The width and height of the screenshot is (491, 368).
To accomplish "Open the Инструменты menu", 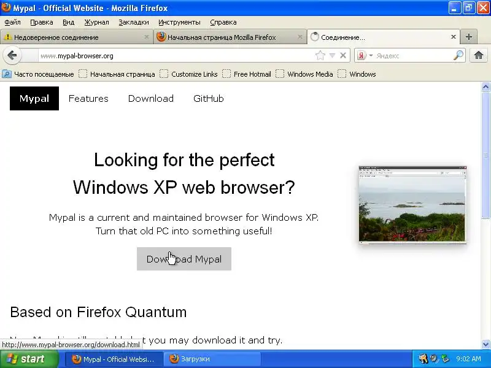I will click(179, 22).
